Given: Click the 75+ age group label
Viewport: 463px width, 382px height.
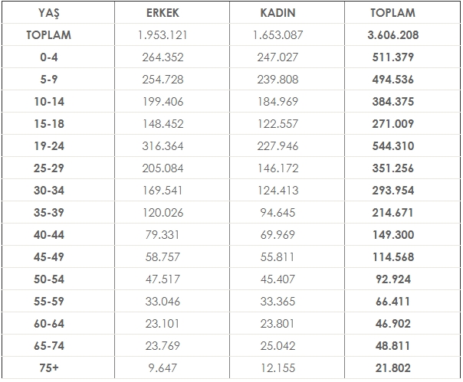Looking at the screenshot, I should click(50, 367).
